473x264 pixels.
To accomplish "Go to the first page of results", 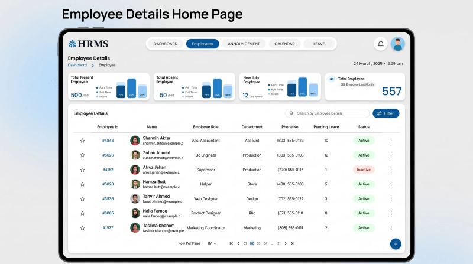I will point(231,243).
